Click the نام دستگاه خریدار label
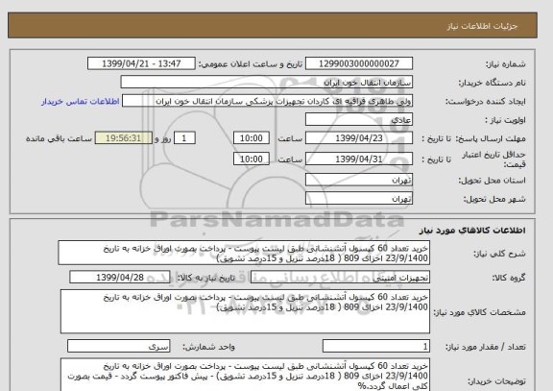This screenshot has height=391, width=553. 492,83
